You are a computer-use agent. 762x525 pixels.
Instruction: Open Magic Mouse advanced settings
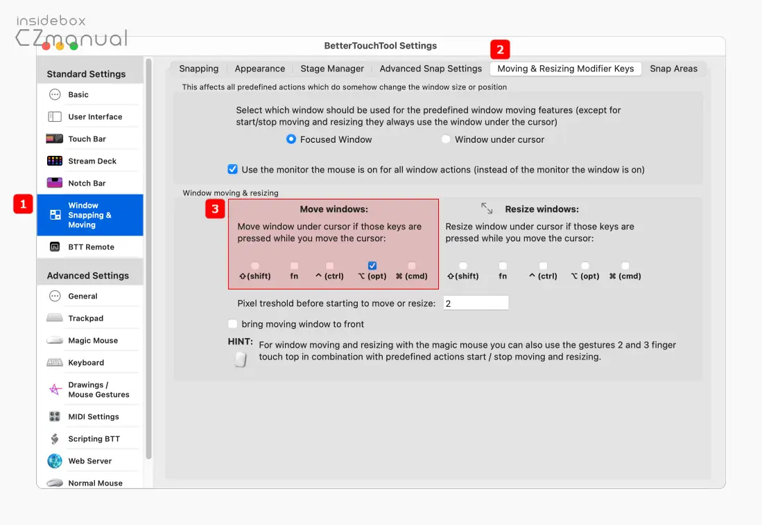90,341
